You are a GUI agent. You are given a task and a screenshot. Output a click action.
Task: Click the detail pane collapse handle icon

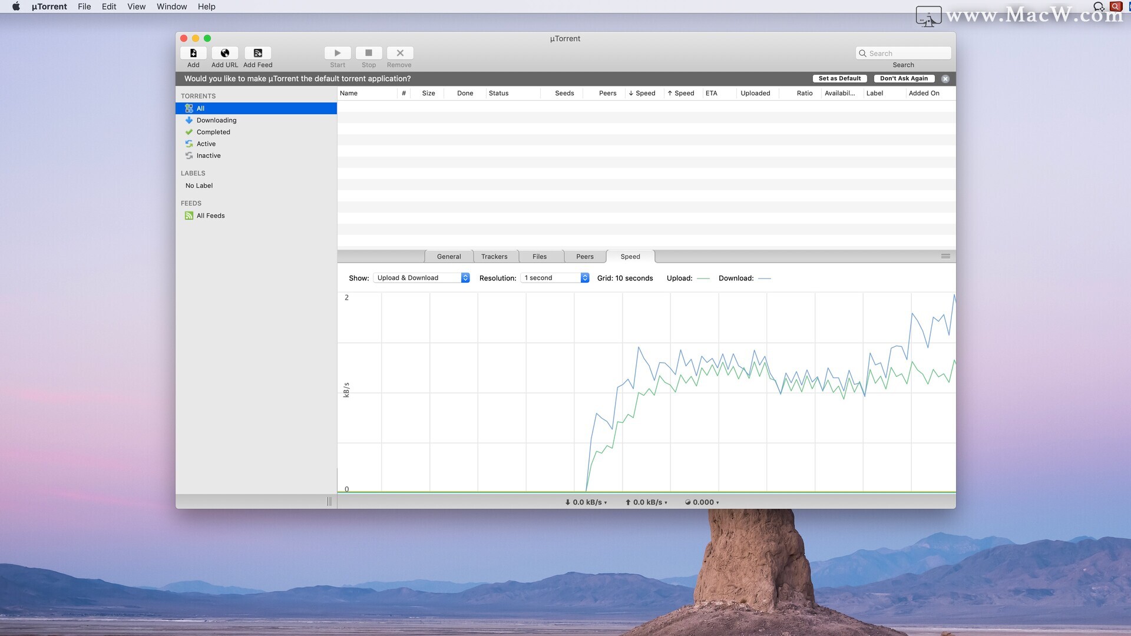pyautogui.click(x=945, y=256)
